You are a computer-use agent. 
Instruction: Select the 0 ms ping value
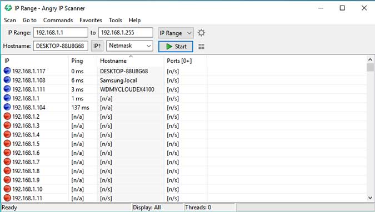tap(77, 71)
